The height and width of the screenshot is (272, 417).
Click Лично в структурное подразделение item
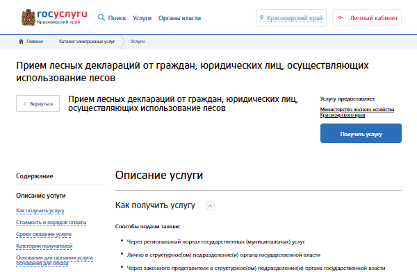223,255
